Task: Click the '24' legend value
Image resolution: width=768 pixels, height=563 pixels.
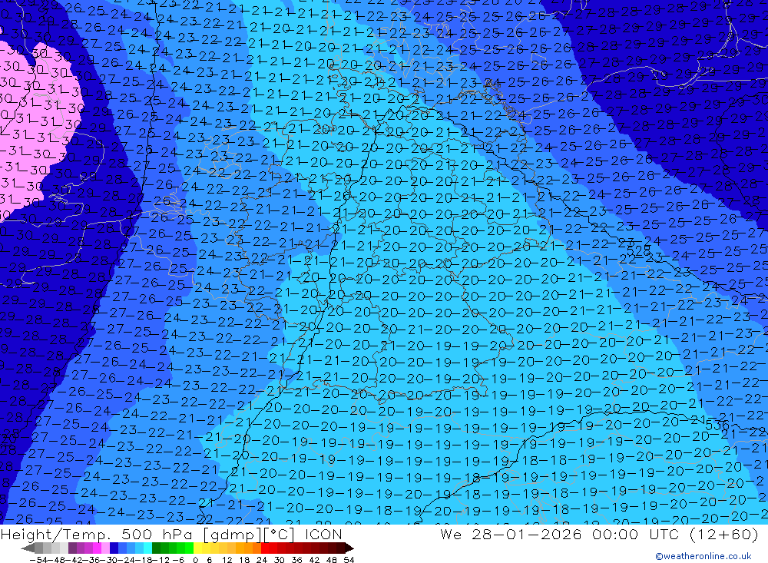Action: 262,560
